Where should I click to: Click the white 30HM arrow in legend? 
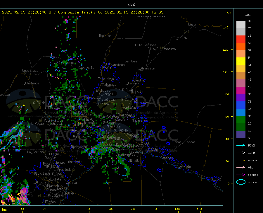coord(241,153)
